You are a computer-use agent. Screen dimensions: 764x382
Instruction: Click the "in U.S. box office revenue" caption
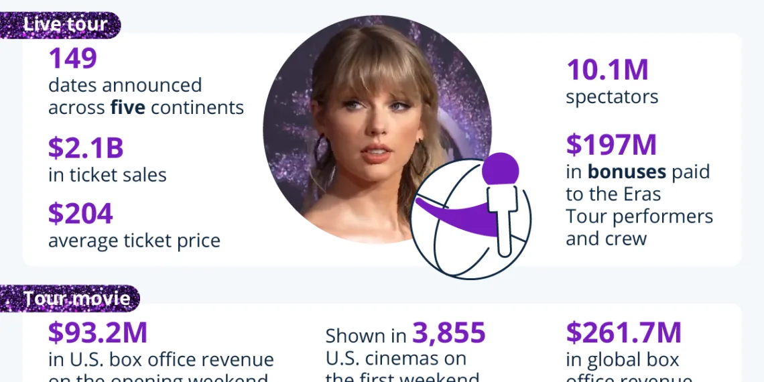161,360
